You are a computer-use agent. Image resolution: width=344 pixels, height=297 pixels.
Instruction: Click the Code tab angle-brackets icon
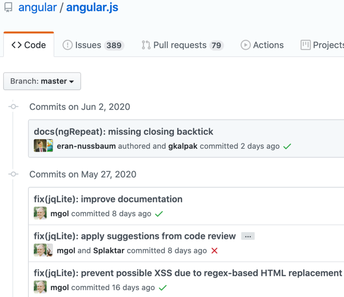pos(17,45)
